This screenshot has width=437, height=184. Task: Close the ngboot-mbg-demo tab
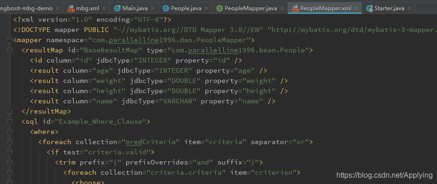57,8
